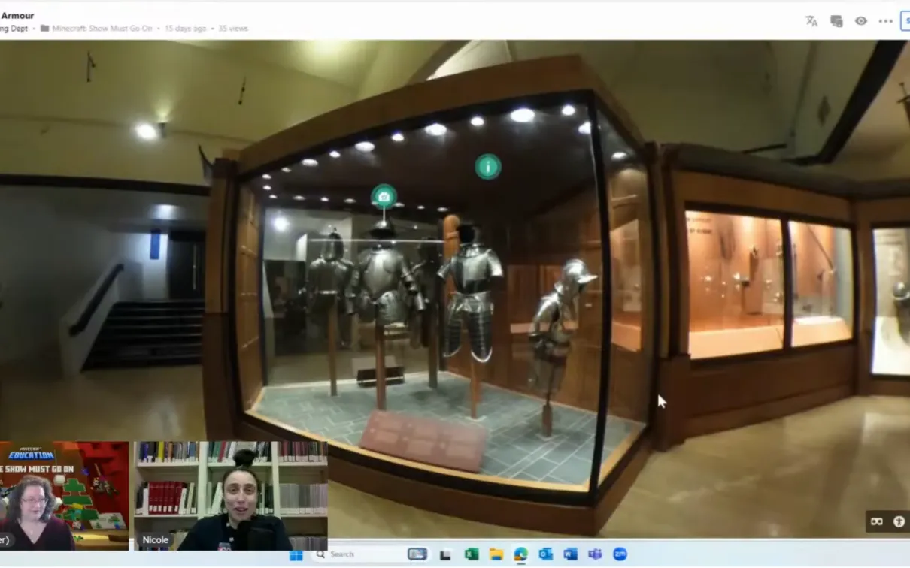Image resolution: width=910 pixels, height=568 pixels.
Task: Click the blue Share button
Action: [906, 21]
